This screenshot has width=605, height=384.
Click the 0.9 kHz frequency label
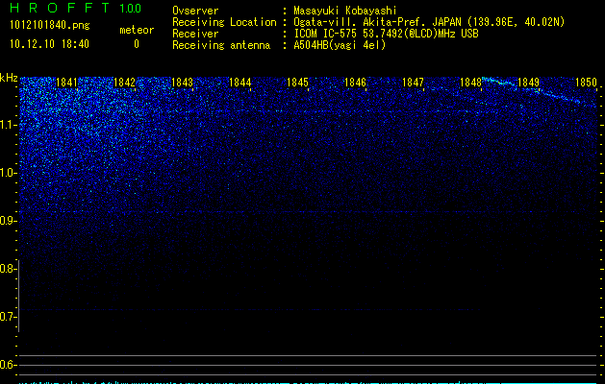[8, 221]
